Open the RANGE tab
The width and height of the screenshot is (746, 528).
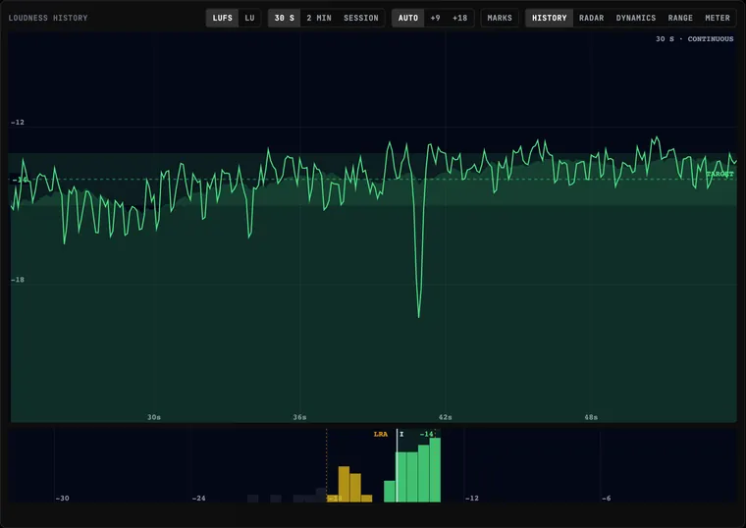tap(680, 18)
